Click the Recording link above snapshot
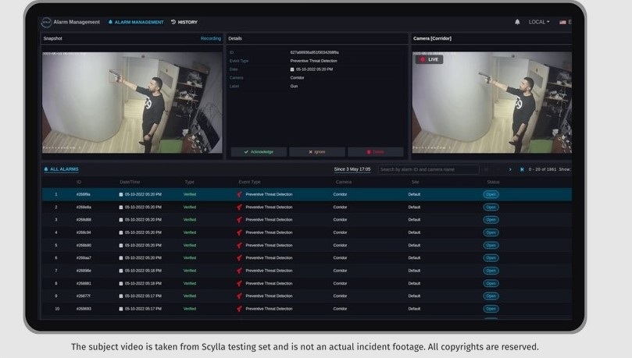 210,38
